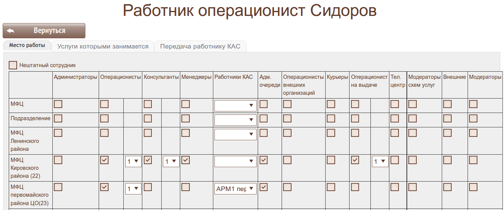
Task: Open Консультанты number dropdown for Кировского района
Action: pyautogui.click(x=171, y=161)
